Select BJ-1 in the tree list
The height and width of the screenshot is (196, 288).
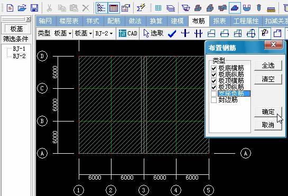click(x=19, y=49)
